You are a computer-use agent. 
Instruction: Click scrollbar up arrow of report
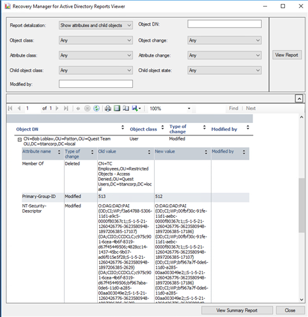coord(301,118)
